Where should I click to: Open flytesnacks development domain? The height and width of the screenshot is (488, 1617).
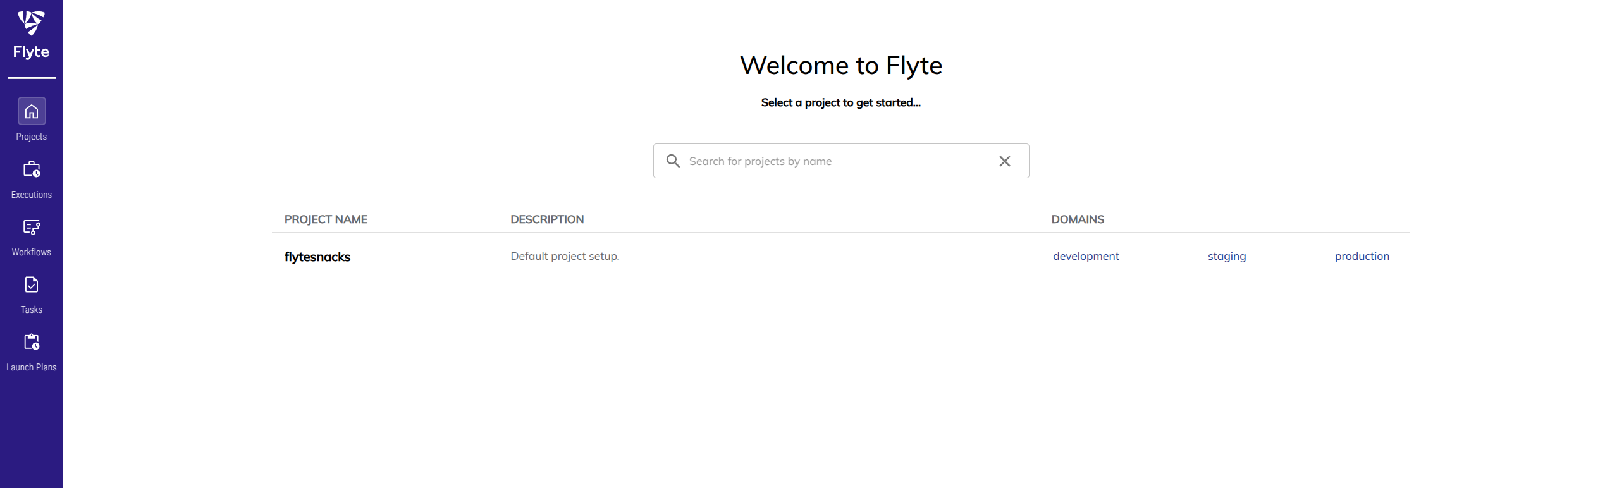coord(1085,256)
